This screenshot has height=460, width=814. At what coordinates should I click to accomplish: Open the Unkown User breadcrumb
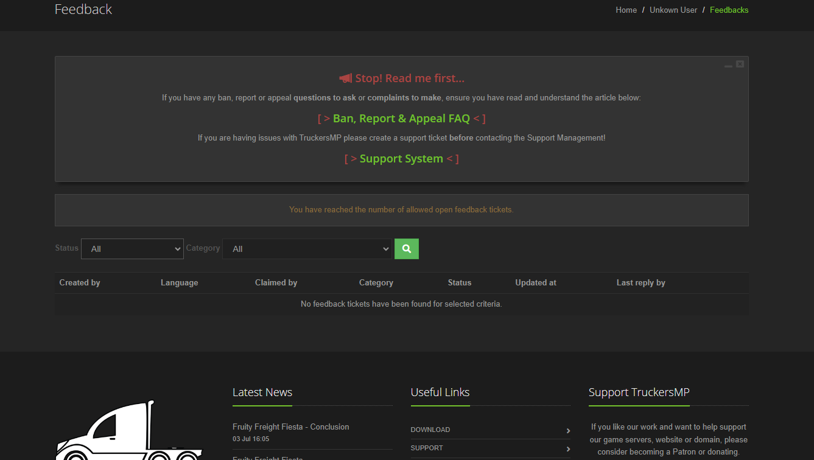pos(673,10)
